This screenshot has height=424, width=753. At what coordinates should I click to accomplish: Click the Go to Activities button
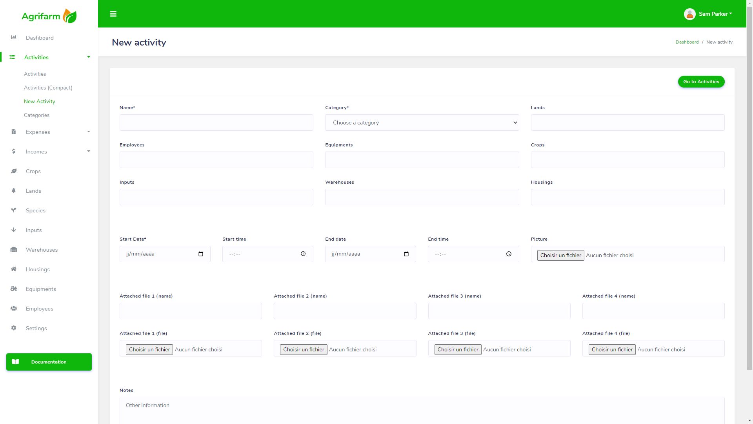[701, 82]
